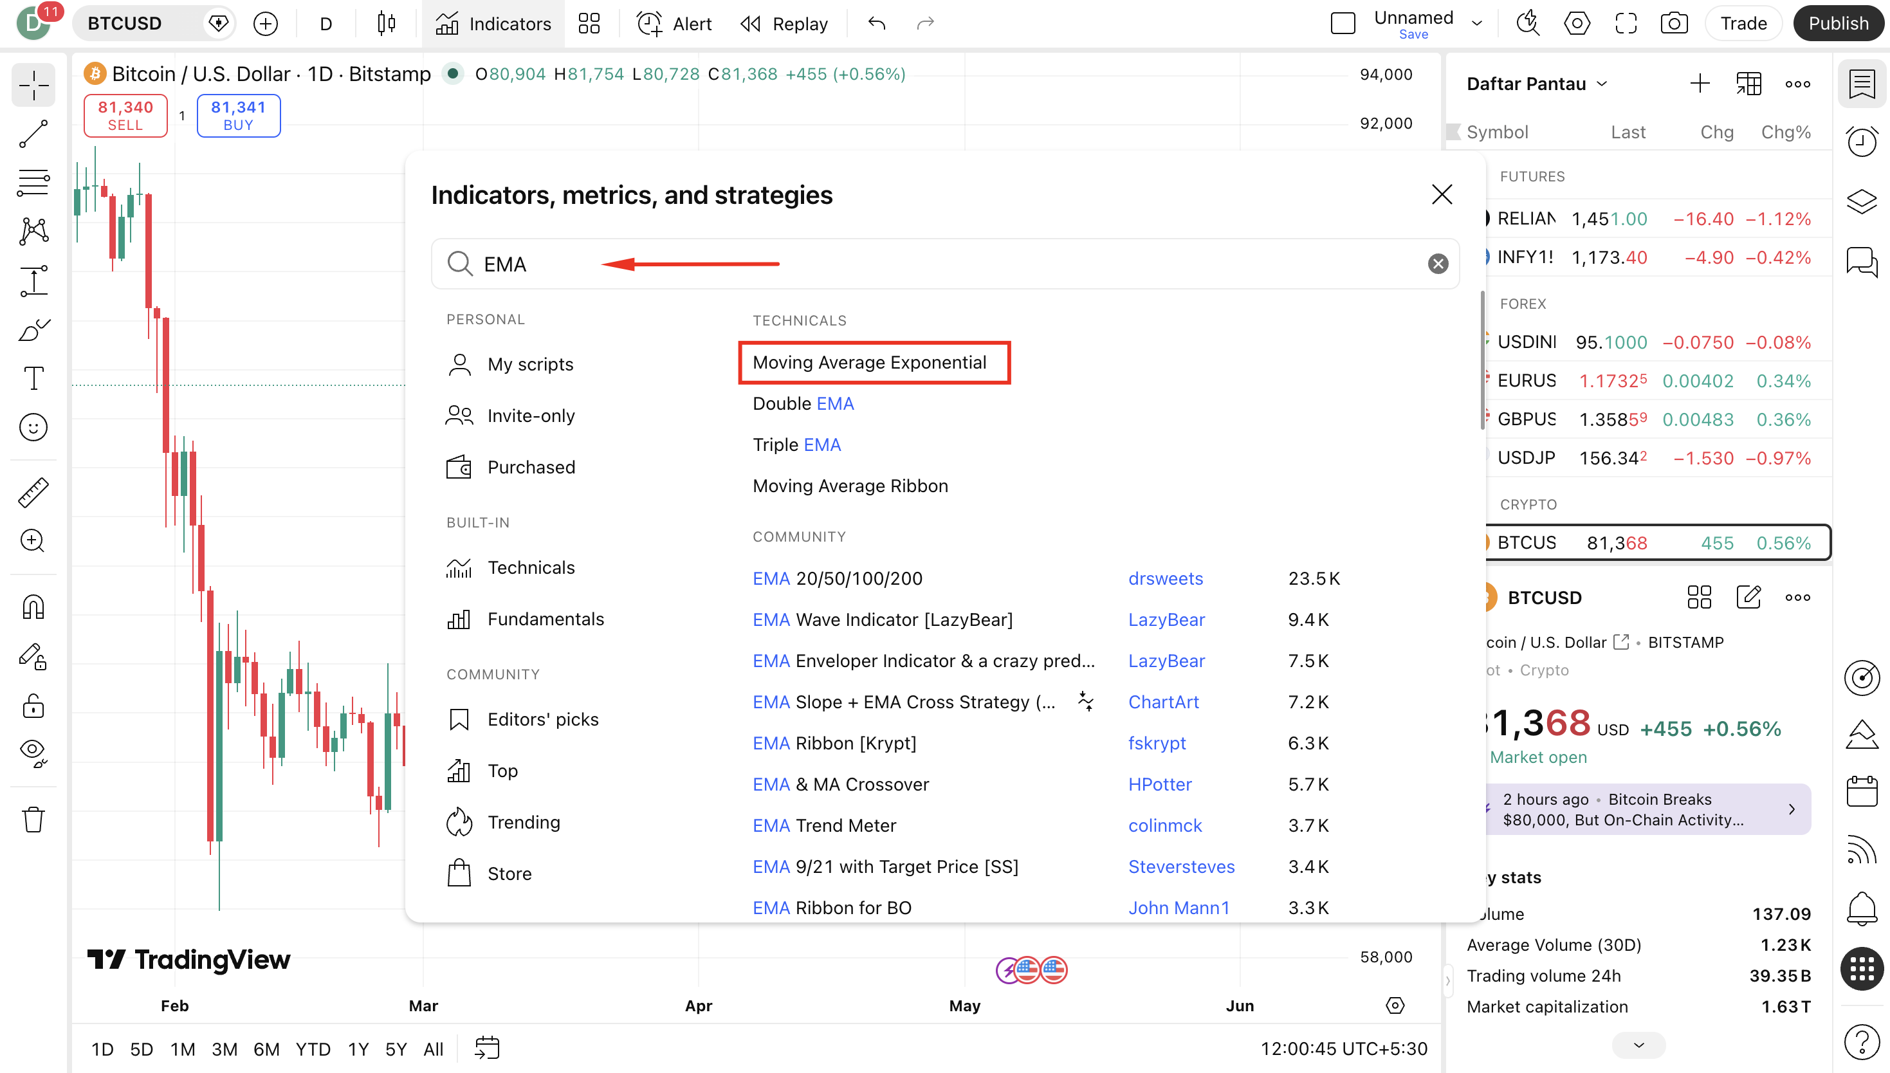
Task: Expand the Unnamed layout dropdown arrow
Action: click(1476, 24)
